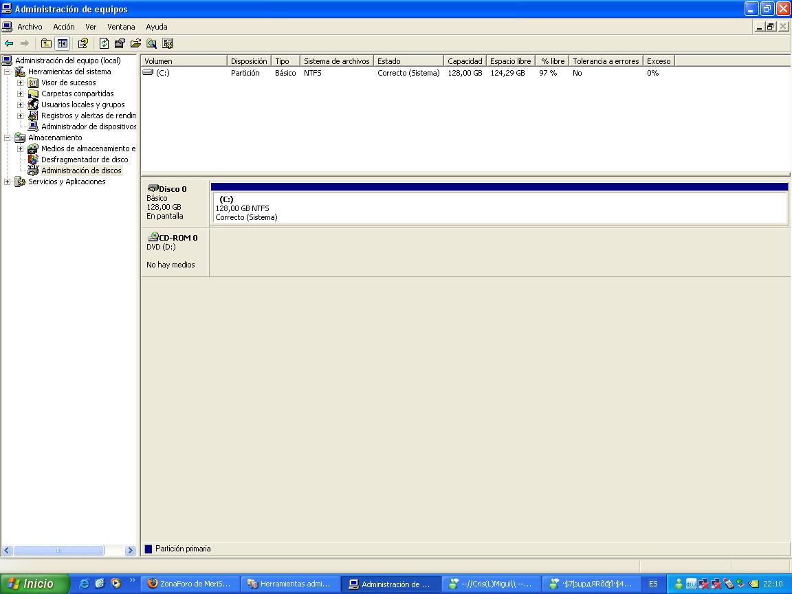Image resolution: width=792 pixels, height=594 pixels.
Task: Click the Help toolbar icon
Action: coord(82,43)
